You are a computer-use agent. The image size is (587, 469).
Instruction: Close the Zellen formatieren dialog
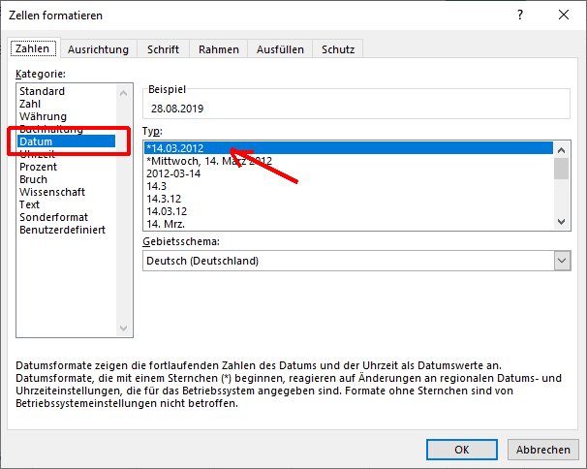click(x=563, y=16)
